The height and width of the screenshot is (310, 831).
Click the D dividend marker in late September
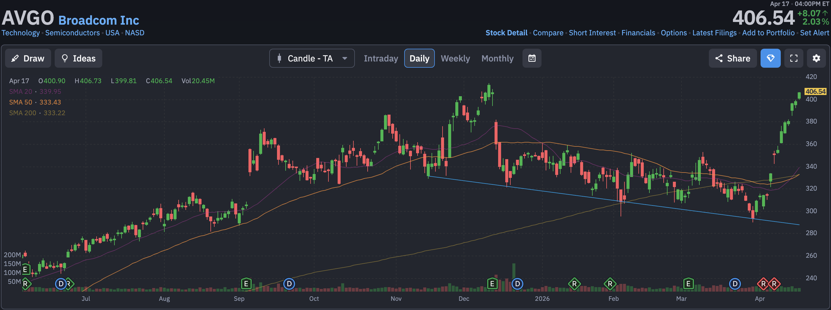click(x=289, y=284)
